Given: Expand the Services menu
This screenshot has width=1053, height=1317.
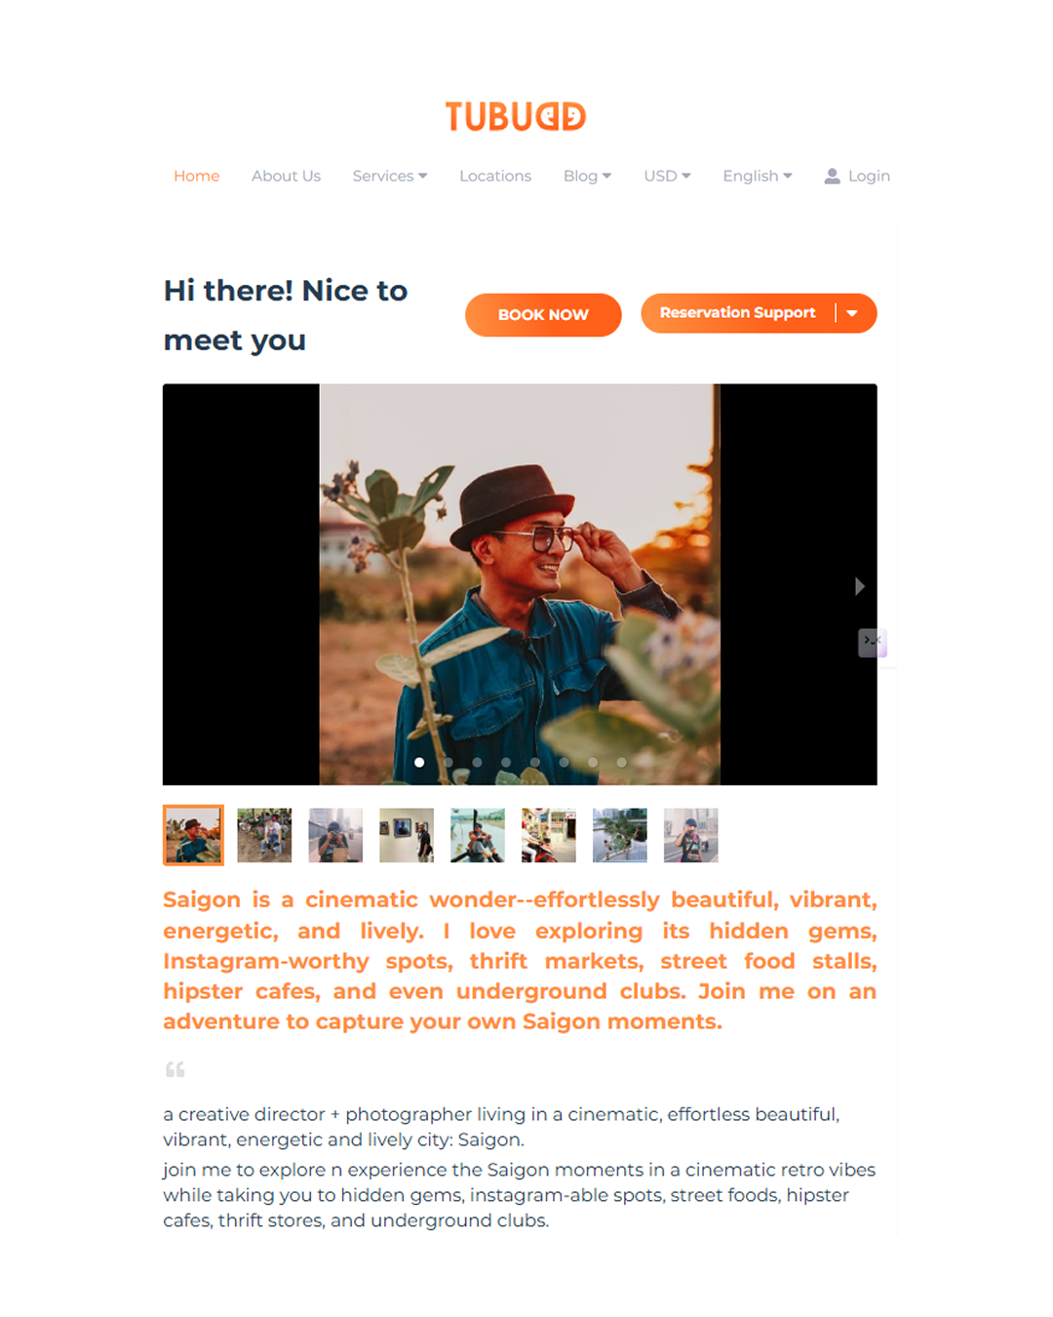Looking at the screenshot, I should tap(390, 176).
